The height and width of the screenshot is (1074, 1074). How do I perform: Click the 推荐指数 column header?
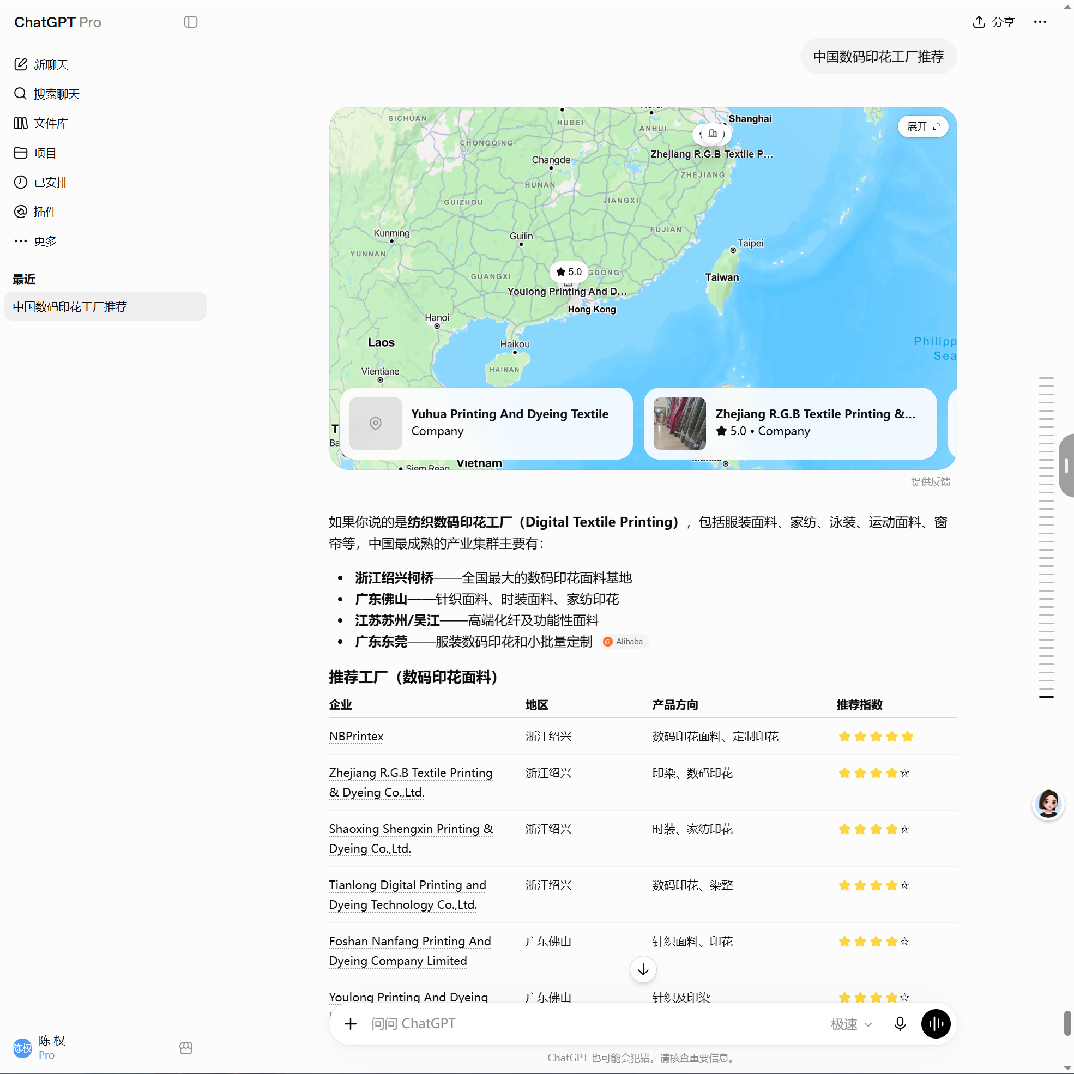pos(859,704)
